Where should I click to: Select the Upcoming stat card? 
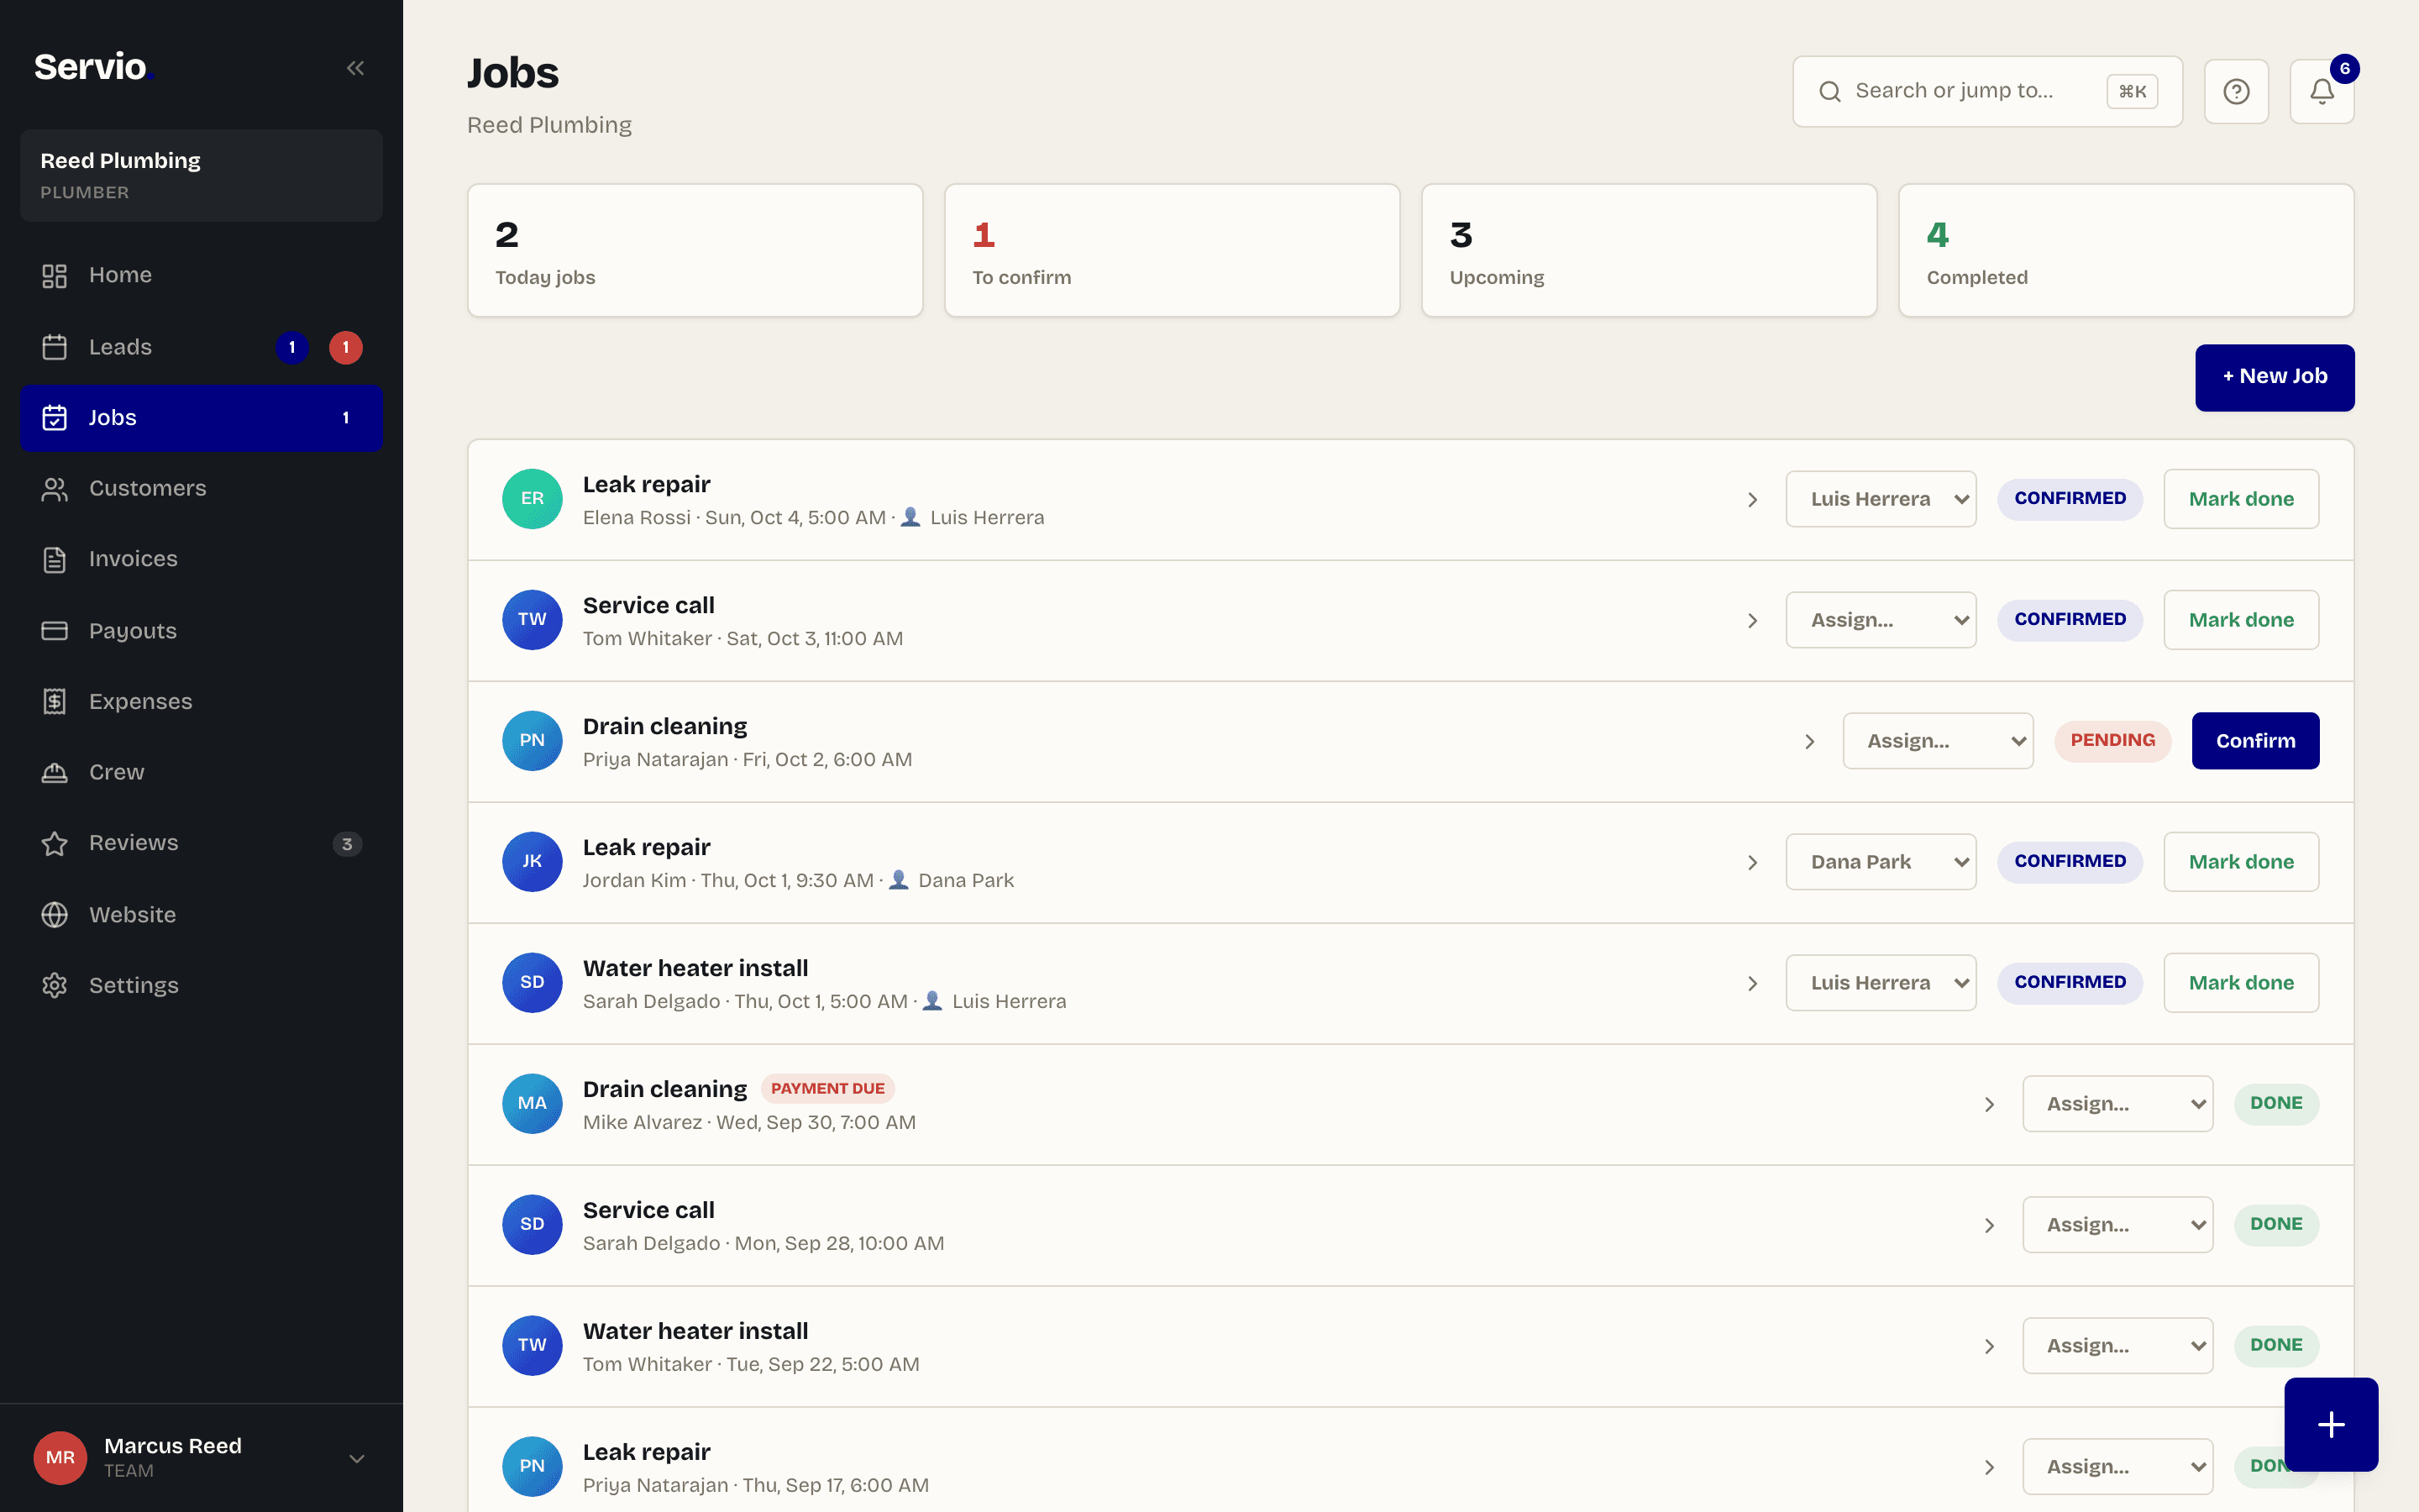point(1650,250)
